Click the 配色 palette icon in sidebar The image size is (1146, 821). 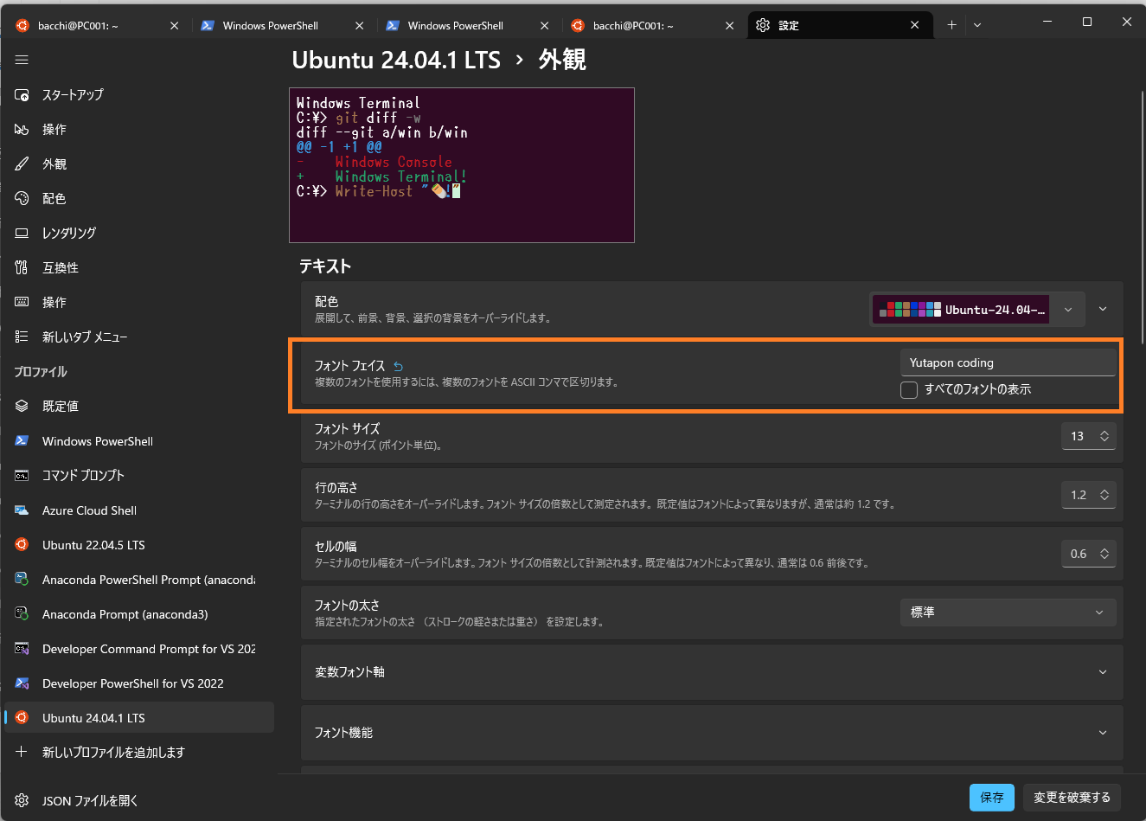pos(22,198)
